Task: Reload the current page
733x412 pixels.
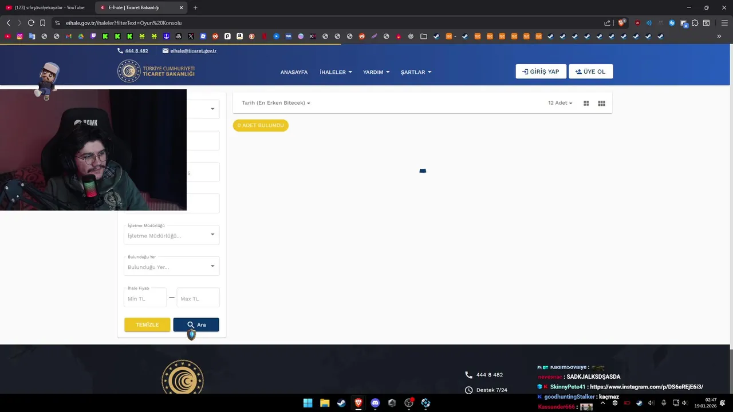Action: 31,23
